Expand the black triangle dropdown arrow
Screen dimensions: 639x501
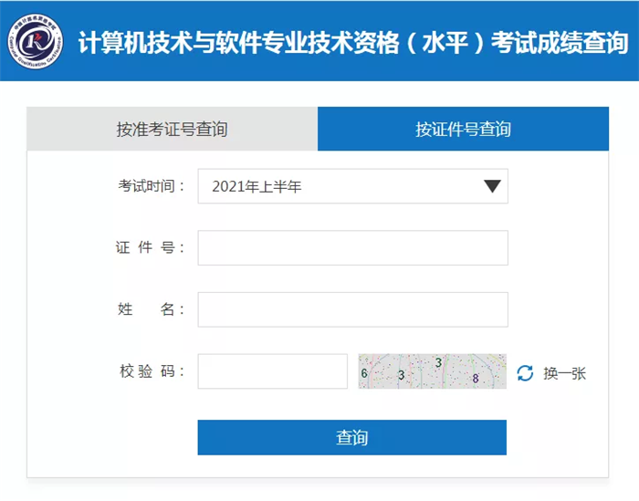coord(492,186)
